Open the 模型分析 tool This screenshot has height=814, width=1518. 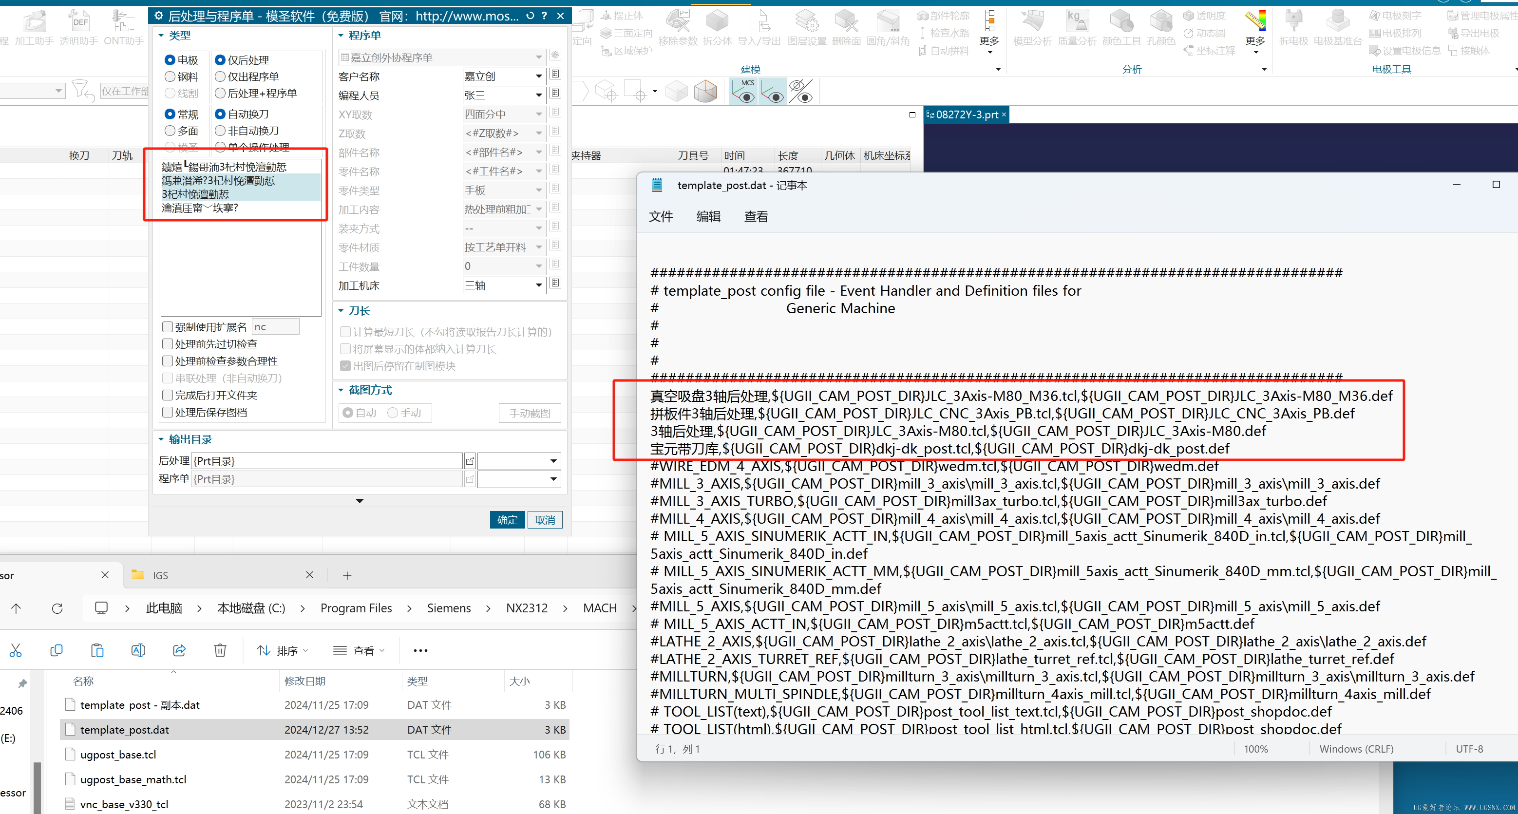[x=1032, y=27]
